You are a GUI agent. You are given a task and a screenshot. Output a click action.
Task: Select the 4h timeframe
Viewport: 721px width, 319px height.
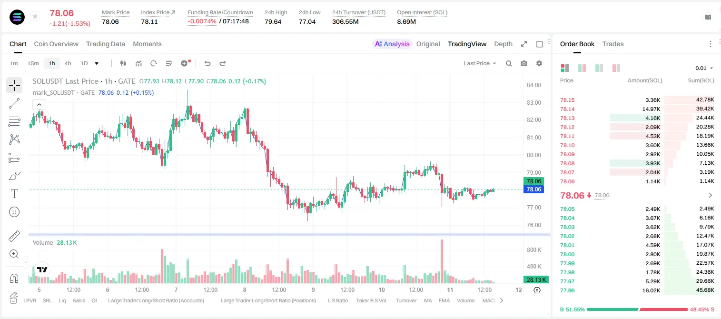[x=68, y=63]
